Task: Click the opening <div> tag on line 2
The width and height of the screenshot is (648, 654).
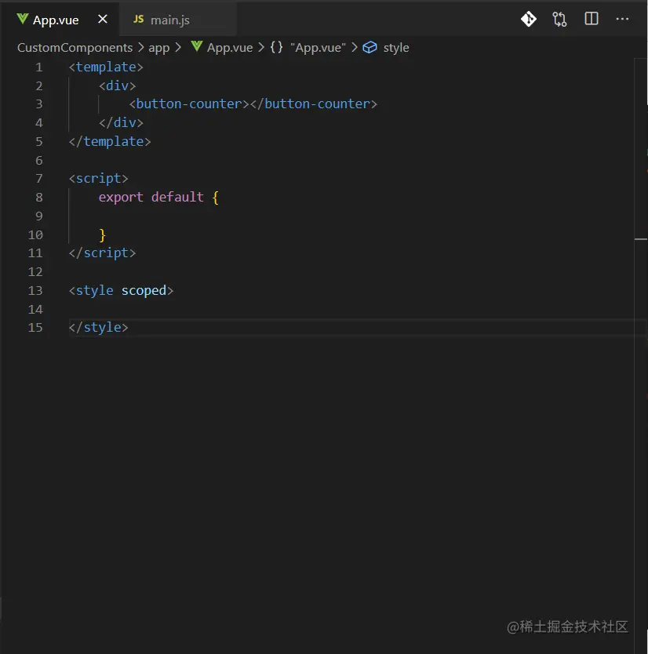Action: click(117, 85)
